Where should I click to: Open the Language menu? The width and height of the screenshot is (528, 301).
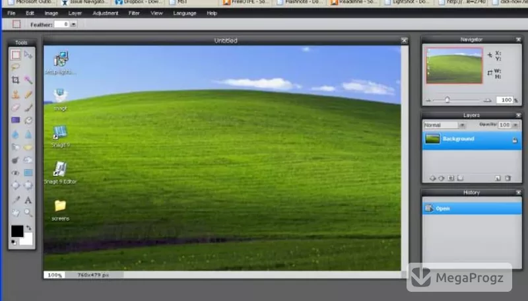click(x=185, y=13)
